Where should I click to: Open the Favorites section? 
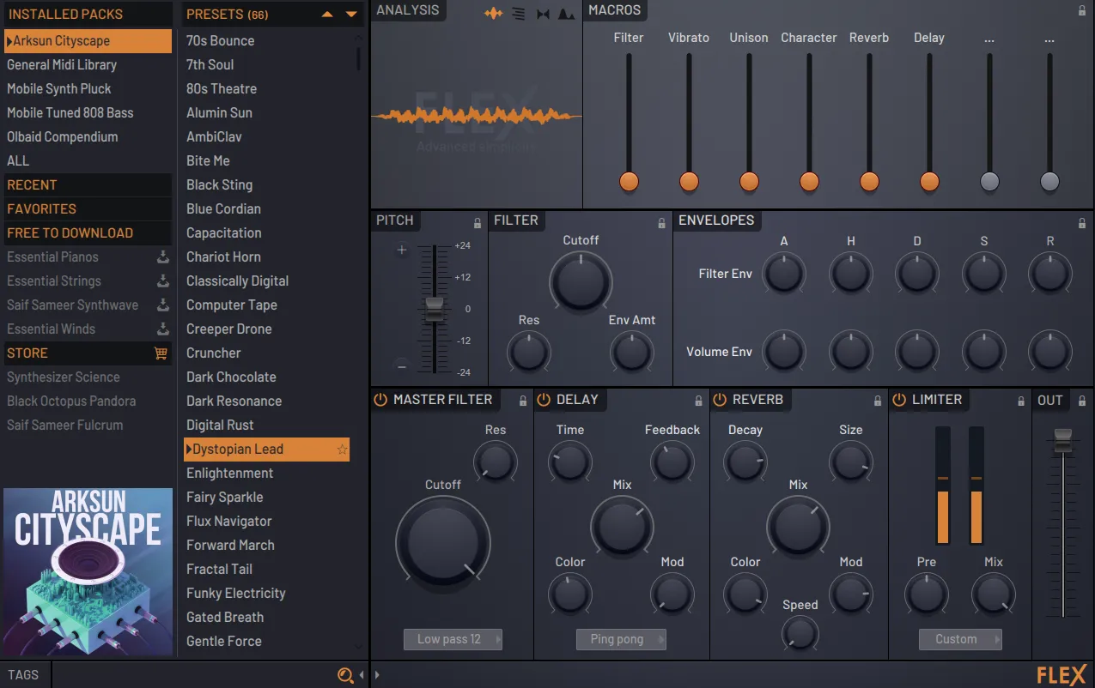pos(88,208)
